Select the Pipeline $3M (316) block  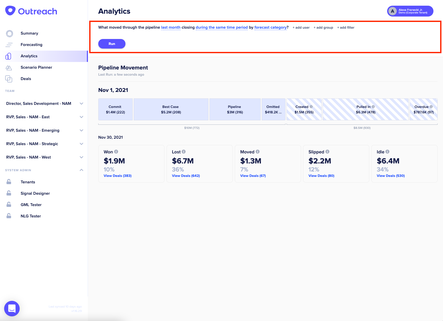pos(235,109)
